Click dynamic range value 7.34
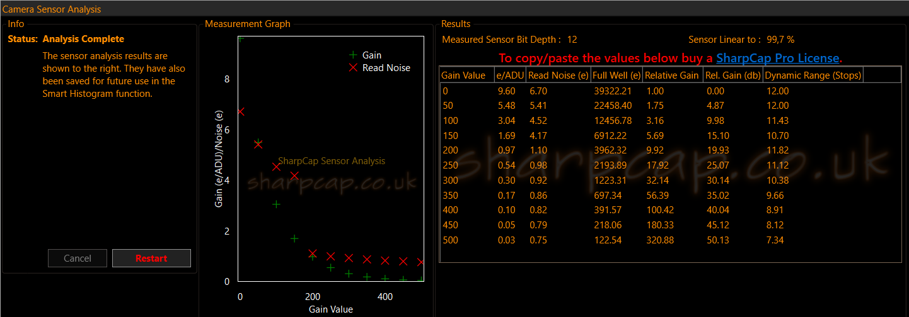909x317 pixels. (774, 240)
